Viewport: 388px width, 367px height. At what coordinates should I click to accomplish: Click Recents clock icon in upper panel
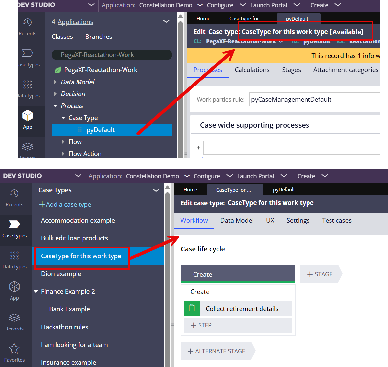click(27, 22)
